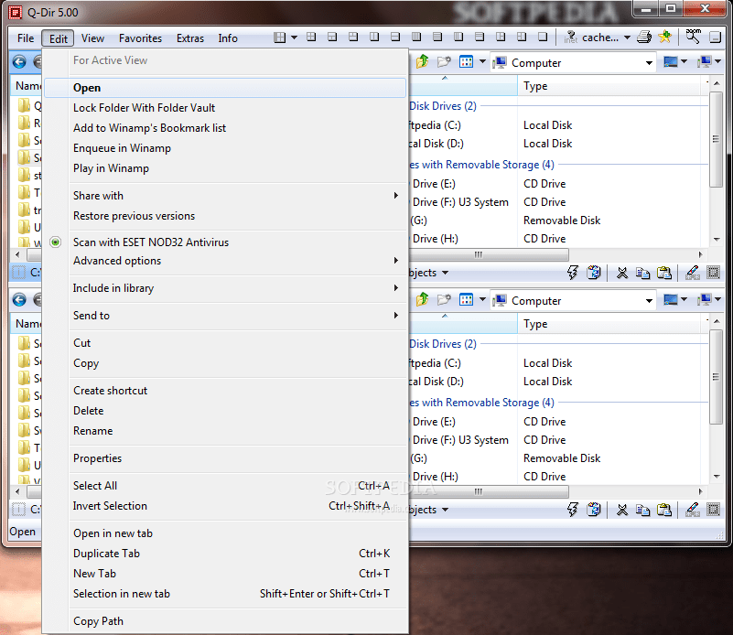Click the zoom magnifier icon in the toolbar

tap(692, 38)
